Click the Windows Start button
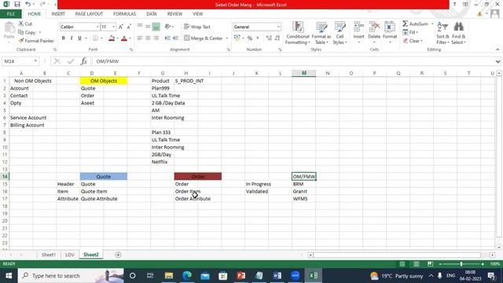 (x=9, y=276)
